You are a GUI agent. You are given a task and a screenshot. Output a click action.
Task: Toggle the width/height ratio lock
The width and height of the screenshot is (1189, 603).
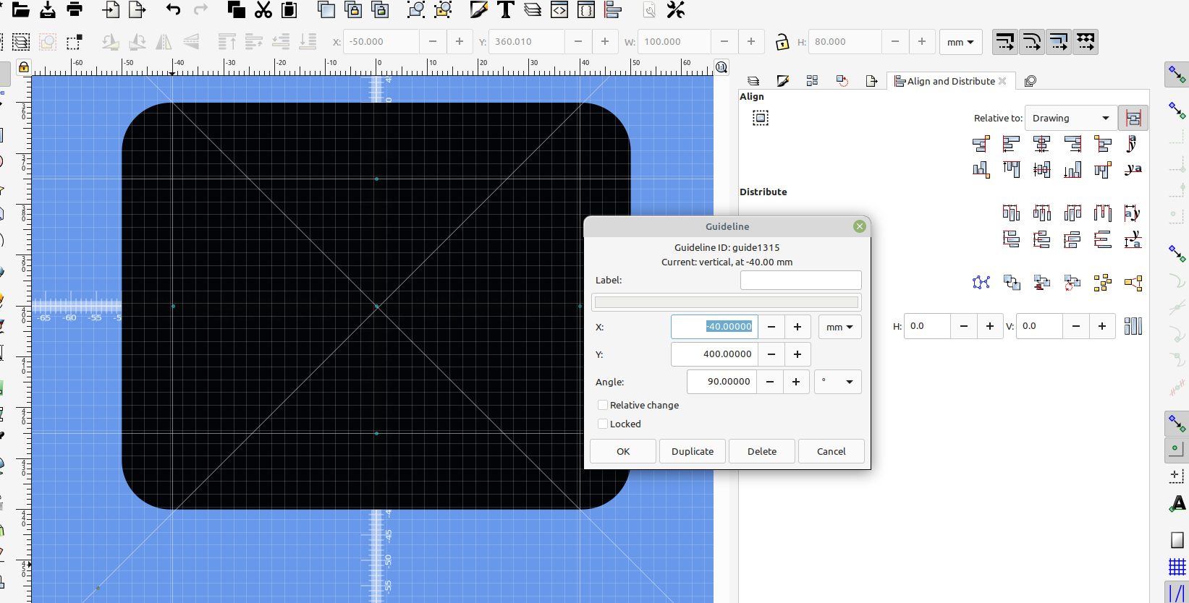[x=782, y=42]
